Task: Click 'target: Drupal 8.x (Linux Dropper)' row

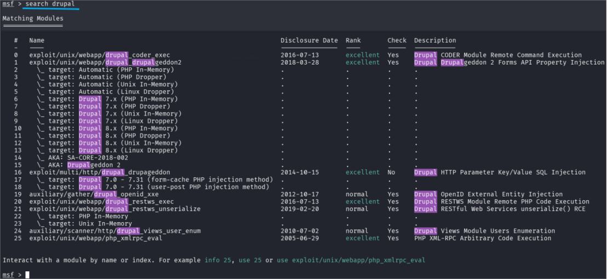Action: pos(107,150)
